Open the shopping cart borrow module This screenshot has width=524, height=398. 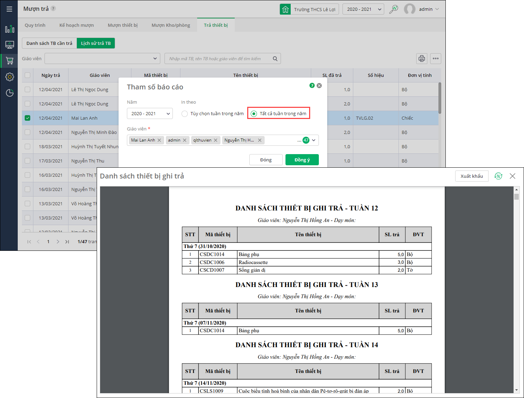click(x=10, y=61)
